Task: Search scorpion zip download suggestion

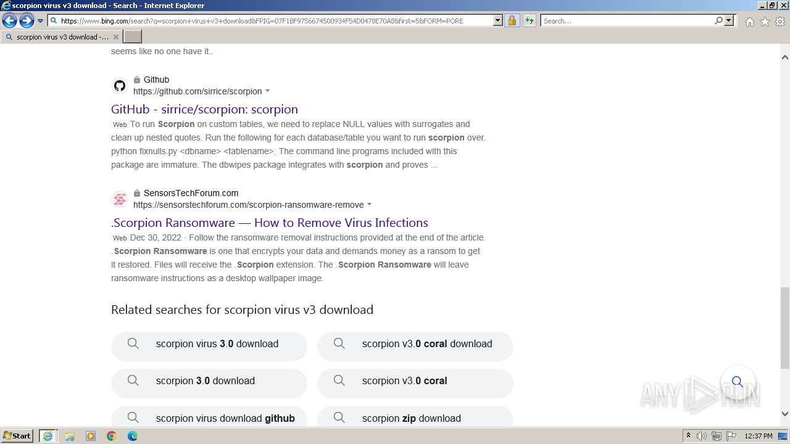Action: 415,416
